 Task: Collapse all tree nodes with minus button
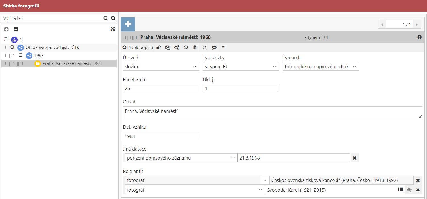[x=16, y=29]
